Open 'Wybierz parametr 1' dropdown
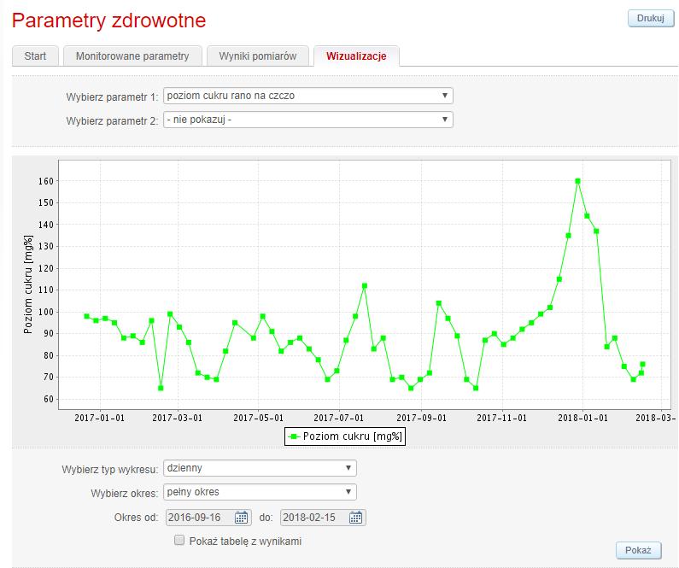Screen dimensions: 679x568 tap(307, 96)
